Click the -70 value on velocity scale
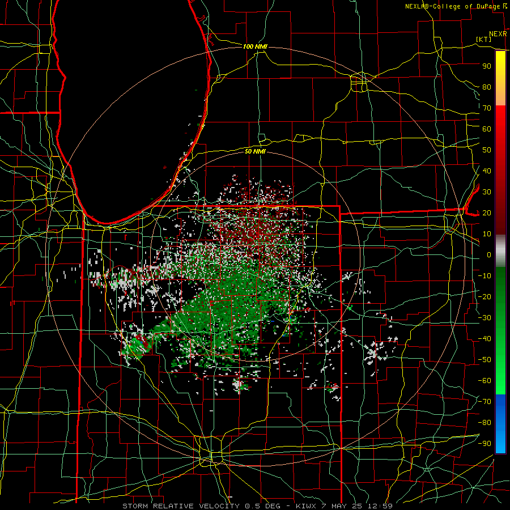 click(484, 402)
